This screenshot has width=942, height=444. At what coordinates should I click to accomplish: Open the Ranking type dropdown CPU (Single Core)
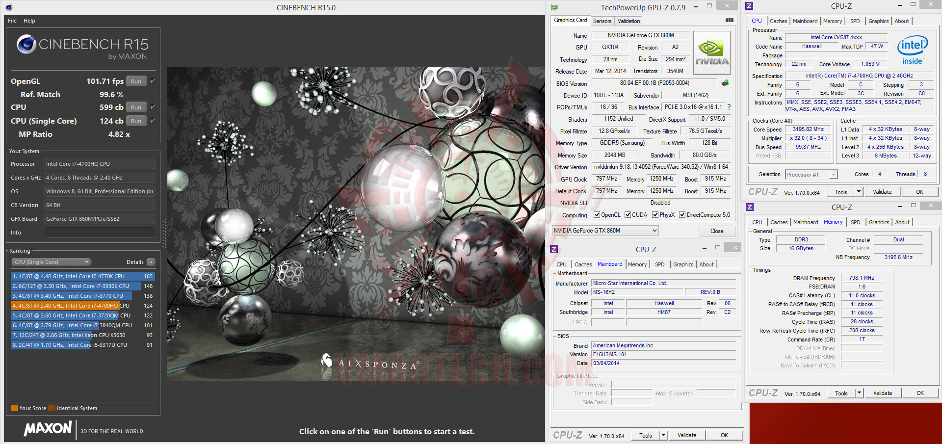click(51, 262)
